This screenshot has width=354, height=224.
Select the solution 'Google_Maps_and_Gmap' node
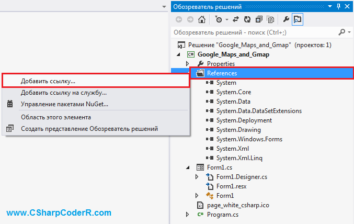[260, 45]
